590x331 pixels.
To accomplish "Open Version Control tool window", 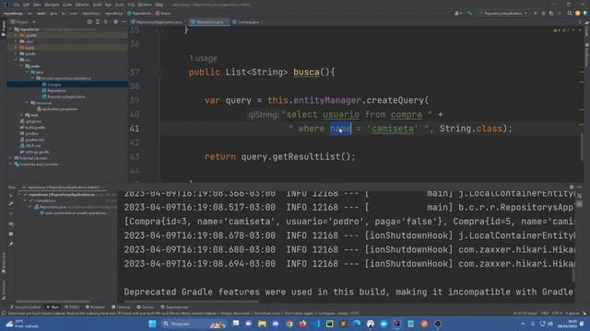I will click(26, 307).
